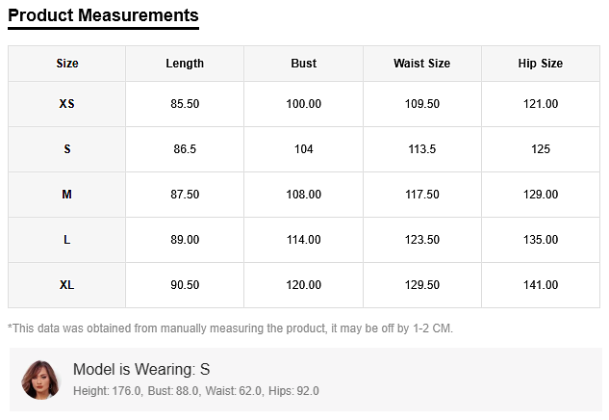
Task: Click the Bust column header
Action: (x=304, y=64)
